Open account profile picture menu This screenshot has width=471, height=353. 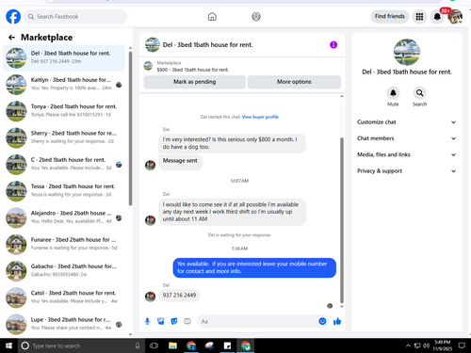point(455,17)
